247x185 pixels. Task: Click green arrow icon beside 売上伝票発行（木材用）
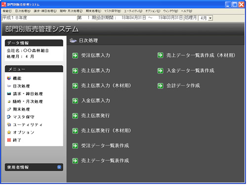pyautogui.click(x=75, y=131)
